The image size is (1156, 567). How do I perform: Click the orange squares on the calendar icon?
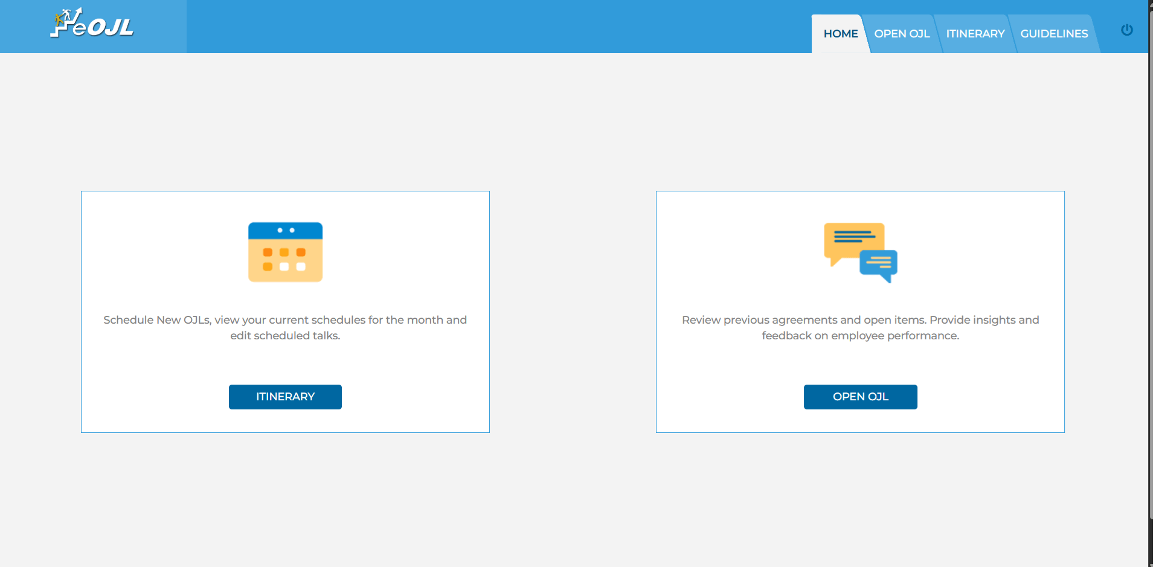[284, 252]
